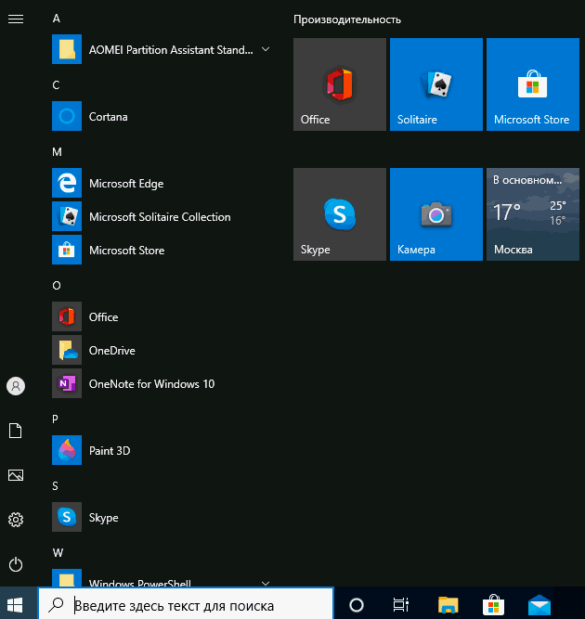
Task: Open the Москва weather tile
Action: coord(533,214)
